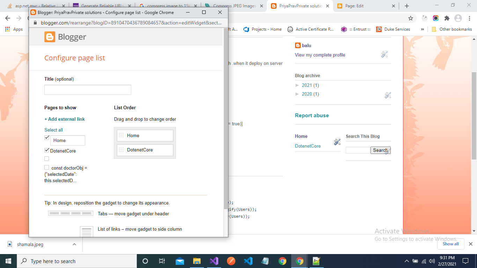
Task: Uncheck the DotenetCore page checkbox
Action: (x=47, y=150)
